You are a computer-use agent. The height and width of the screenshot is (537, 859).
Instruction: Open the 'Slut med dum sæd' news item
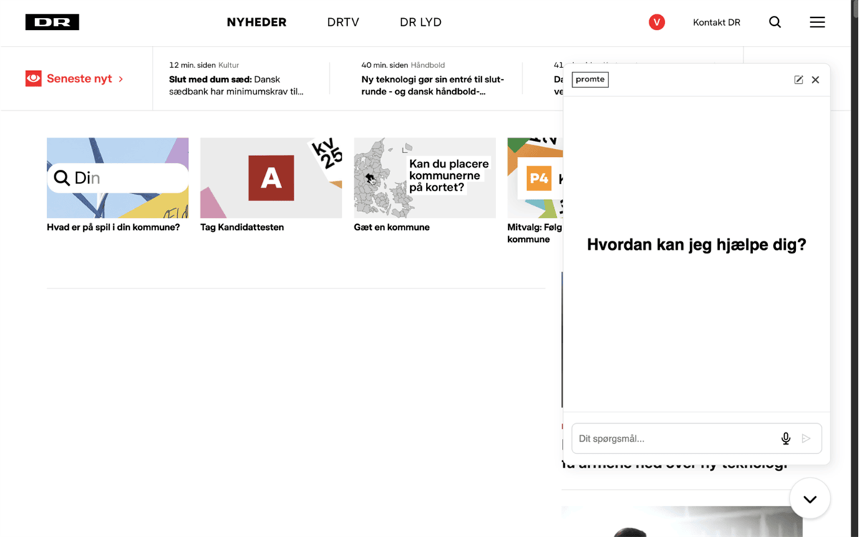(x=236, y=85)
